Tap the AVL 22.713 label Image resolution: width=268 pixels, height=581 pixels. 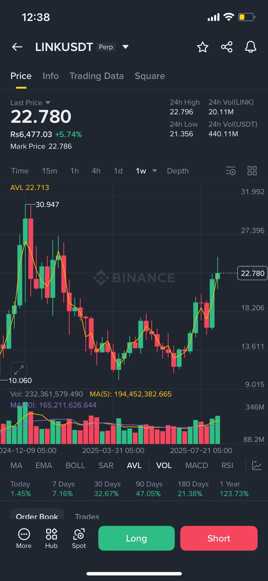[x=30, y=187]
